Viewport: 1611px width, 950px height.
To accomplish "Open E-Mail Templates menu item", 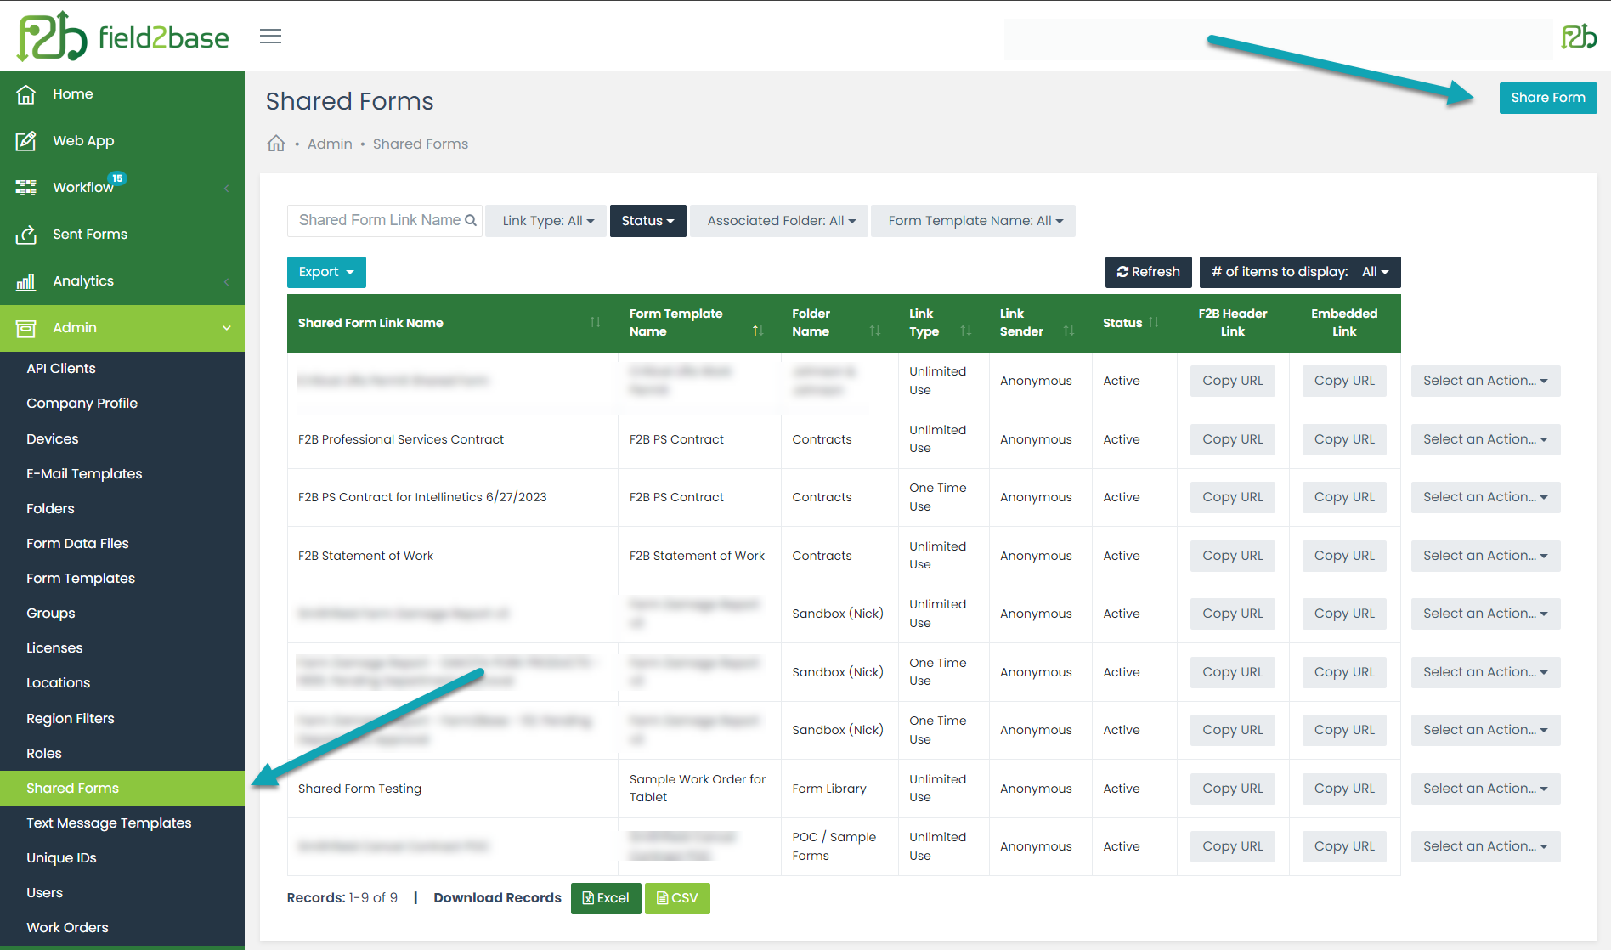I will (x=84, y=474).
